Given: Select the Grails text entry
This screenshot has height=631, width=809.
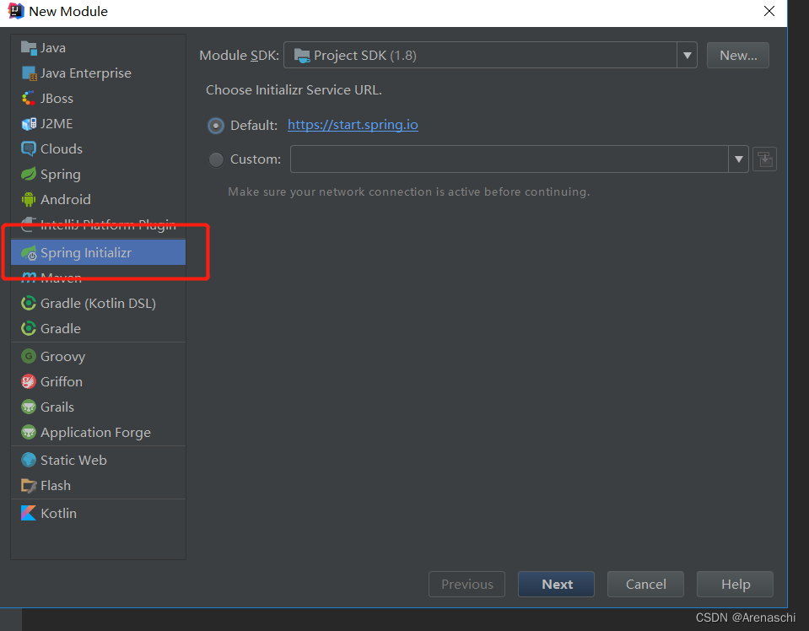Looking at the screenshot, I should coord(57,407).
